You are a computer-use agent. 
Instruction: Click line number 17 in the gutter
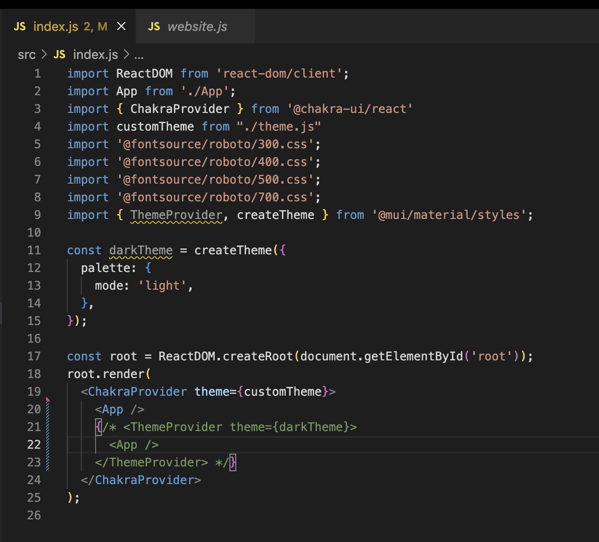(34, 356)
